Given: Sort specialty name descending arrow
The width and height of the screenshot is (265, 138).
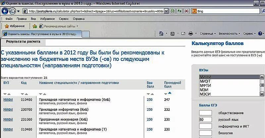Looking at the screenshot, I should (x=40, y=94).
